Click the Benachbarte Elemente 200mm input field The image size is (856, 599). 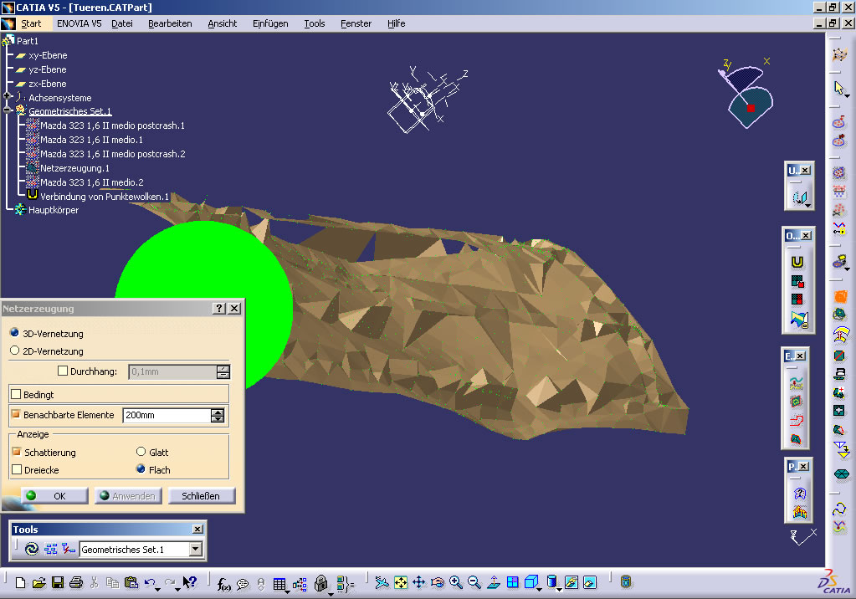pos(167,415)
